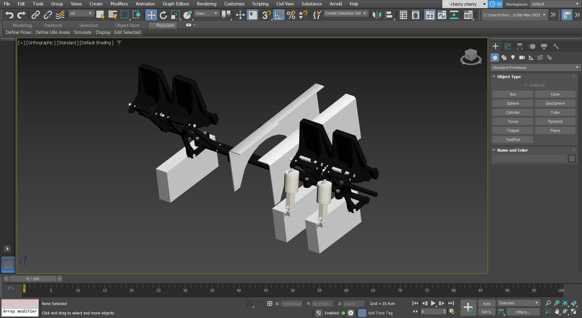Image resolution: width=582 pixels, height=318 pixels.
Task: Toggle Percent Snap
Action: coord(291,15)
